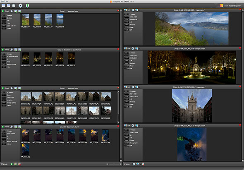Close fountain panorama with red button
Screen dimensions: 244x170
point(240,48)
